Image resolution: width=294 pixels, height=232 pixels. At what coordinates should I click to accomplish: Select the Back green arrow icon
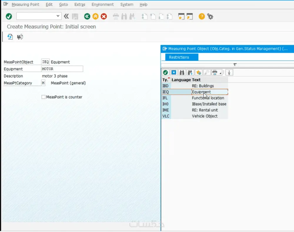87,16
